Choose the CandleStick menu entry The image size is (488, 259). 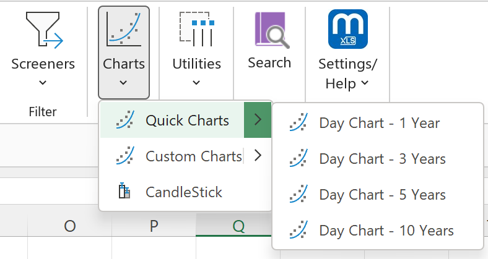[186, 192]
